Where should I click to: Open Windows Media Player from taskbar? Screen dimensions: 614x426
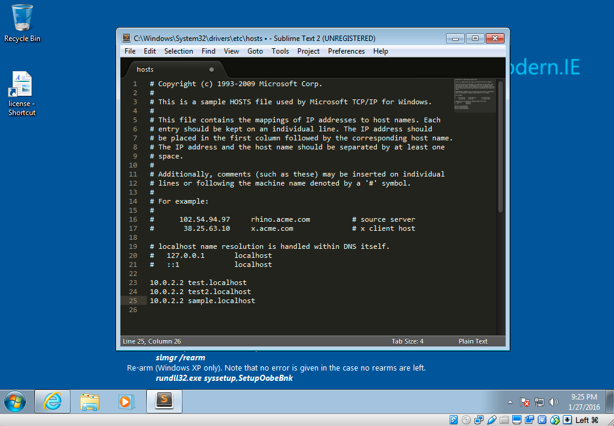tap(126, 402)
